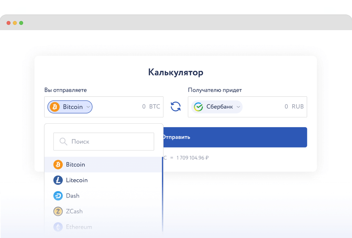
Task: Collapse the Bitcoin selector using its chevron
Action: point(88,107)
